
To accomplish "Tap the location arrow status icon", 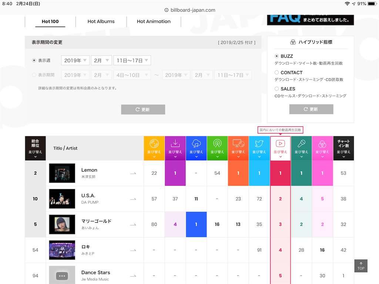I will coord(353,4).
